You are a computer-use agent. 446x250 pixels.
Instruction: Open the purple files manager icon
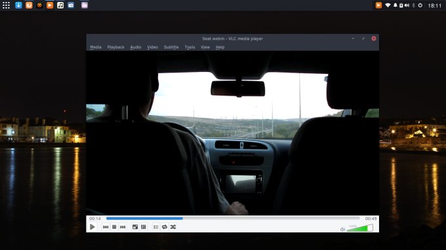[x=85, y=5]
